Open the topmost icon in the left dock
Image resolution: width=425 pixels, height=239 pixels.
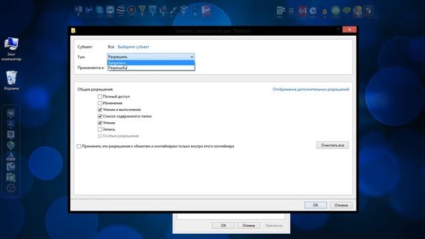click(11, 113)
